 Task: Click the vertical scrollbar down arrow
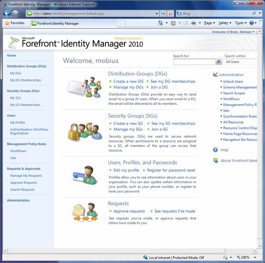pos(260,246)
